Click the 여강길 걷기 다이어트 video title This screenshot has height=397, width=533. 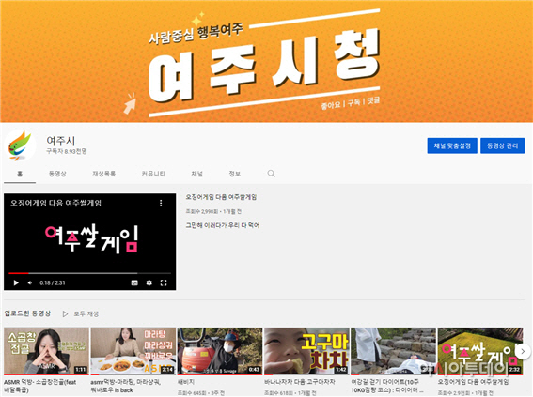[x=387, y=386]
